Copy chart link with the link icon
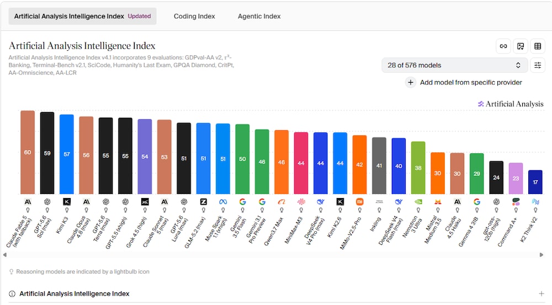Image resolution: width=552 pixels, height=305 pixels. [503, 46]
